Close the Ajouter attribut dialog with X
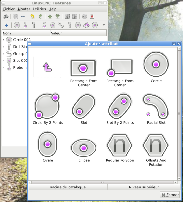 click(x=179, y=44)
